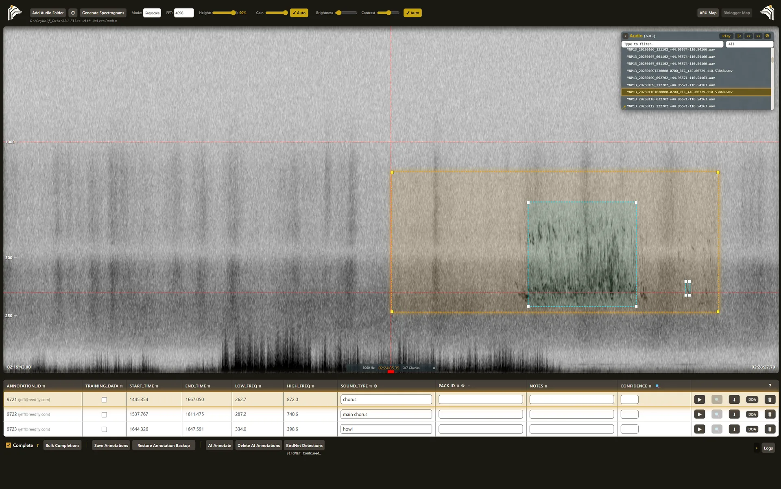This screenshot has width=781, height=489.
Task: Click Add Audio Folder button
Action: point(48,13)
